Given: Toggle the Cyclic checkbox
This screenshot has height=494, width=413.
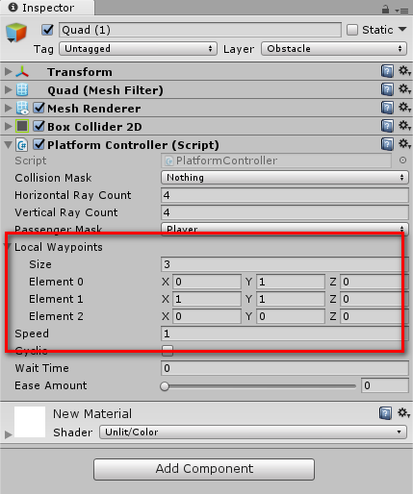Looking at the screenshot, I should point(168,351).
